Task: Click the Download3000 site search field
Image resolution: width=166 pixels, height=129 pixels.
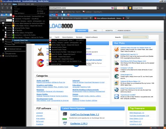Action: coord(136,37)
